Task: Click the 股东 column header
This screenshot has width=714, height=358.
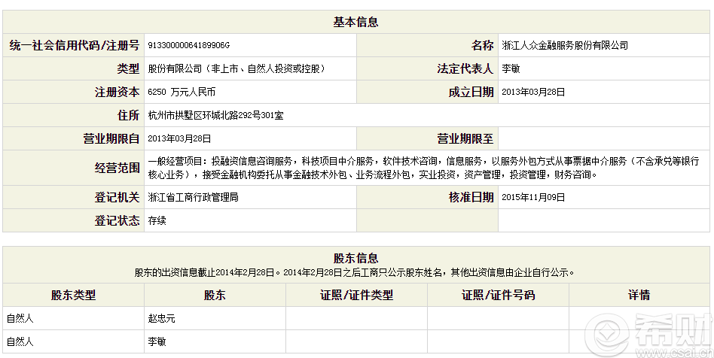Action: click(215, 296)
